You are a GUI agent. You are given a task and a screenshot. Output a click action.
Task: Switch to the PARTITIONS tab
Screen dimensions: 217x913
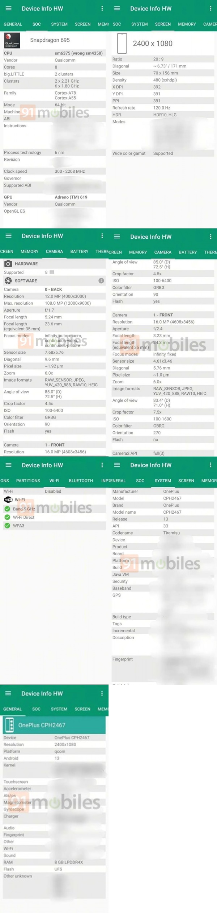[x=28, y=481]
